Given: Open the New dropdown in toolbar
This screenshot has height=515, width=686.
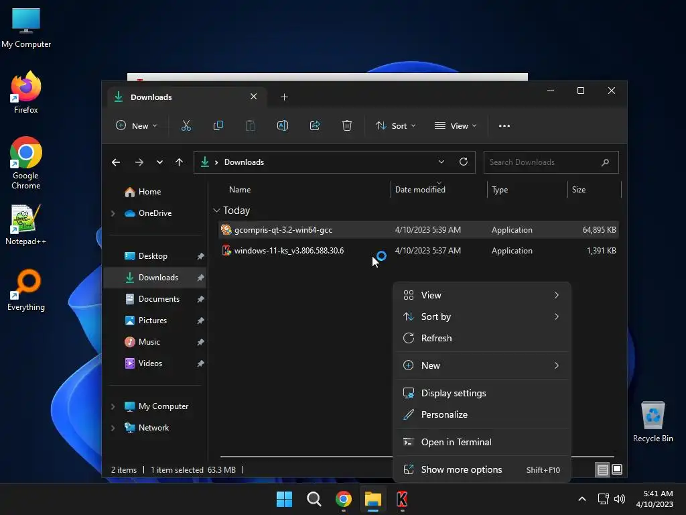Looking at the screenshot, I should 136,125.
